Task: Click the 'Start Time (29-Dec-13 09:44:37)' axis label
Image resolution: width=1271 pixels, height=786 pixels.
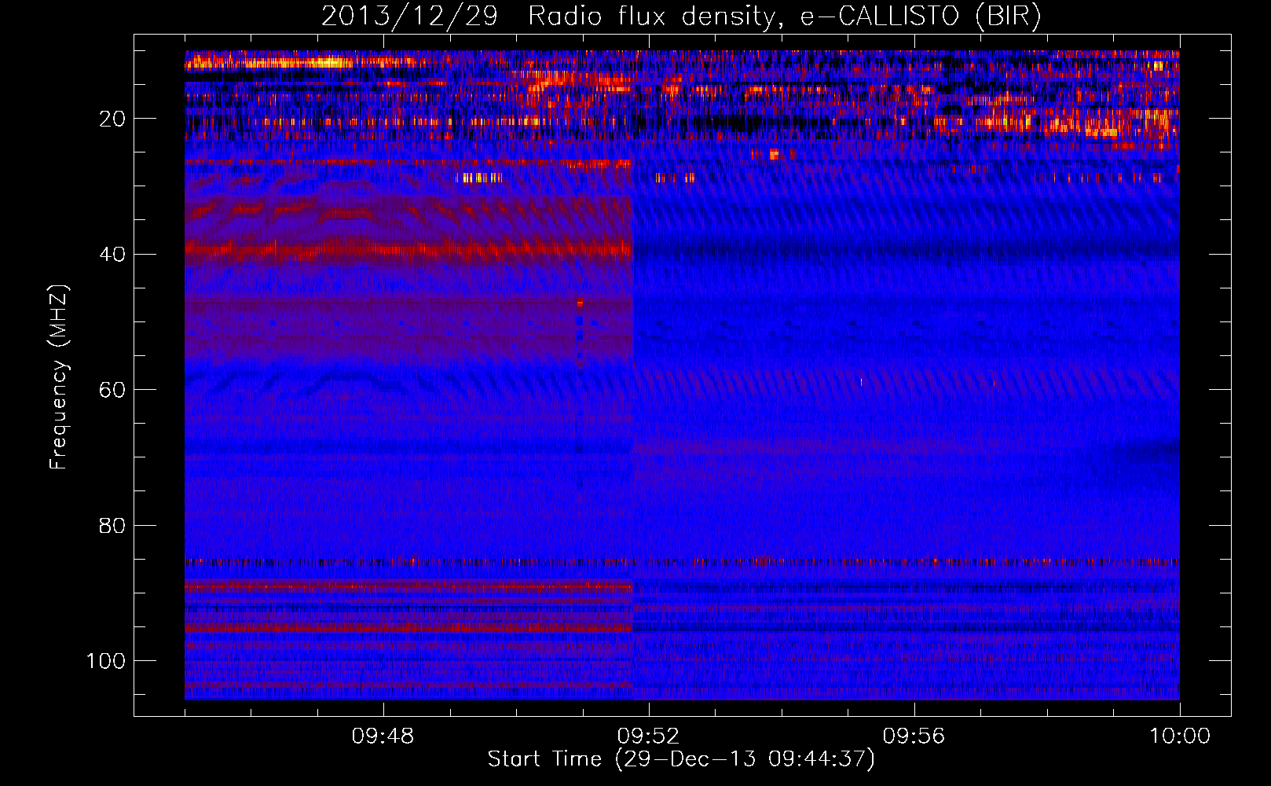Action: click(x=681, y=759)
